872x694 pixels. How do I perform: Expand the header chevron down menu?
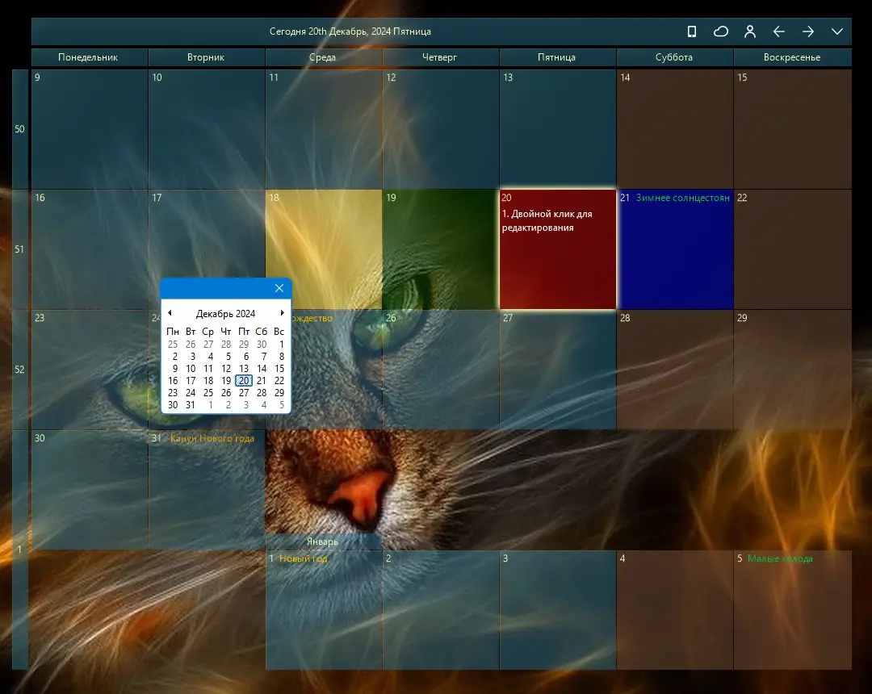[x=837, y=31]
